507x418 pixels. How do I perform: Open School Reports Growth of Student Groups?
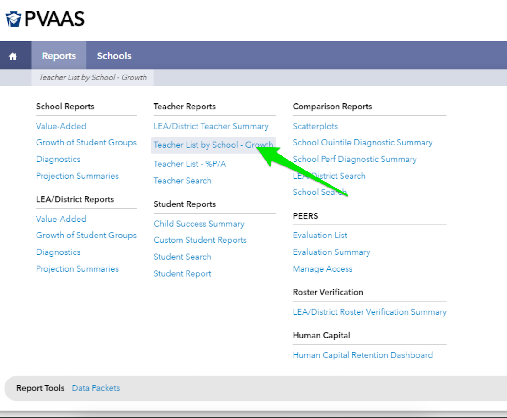click(86, 142)
